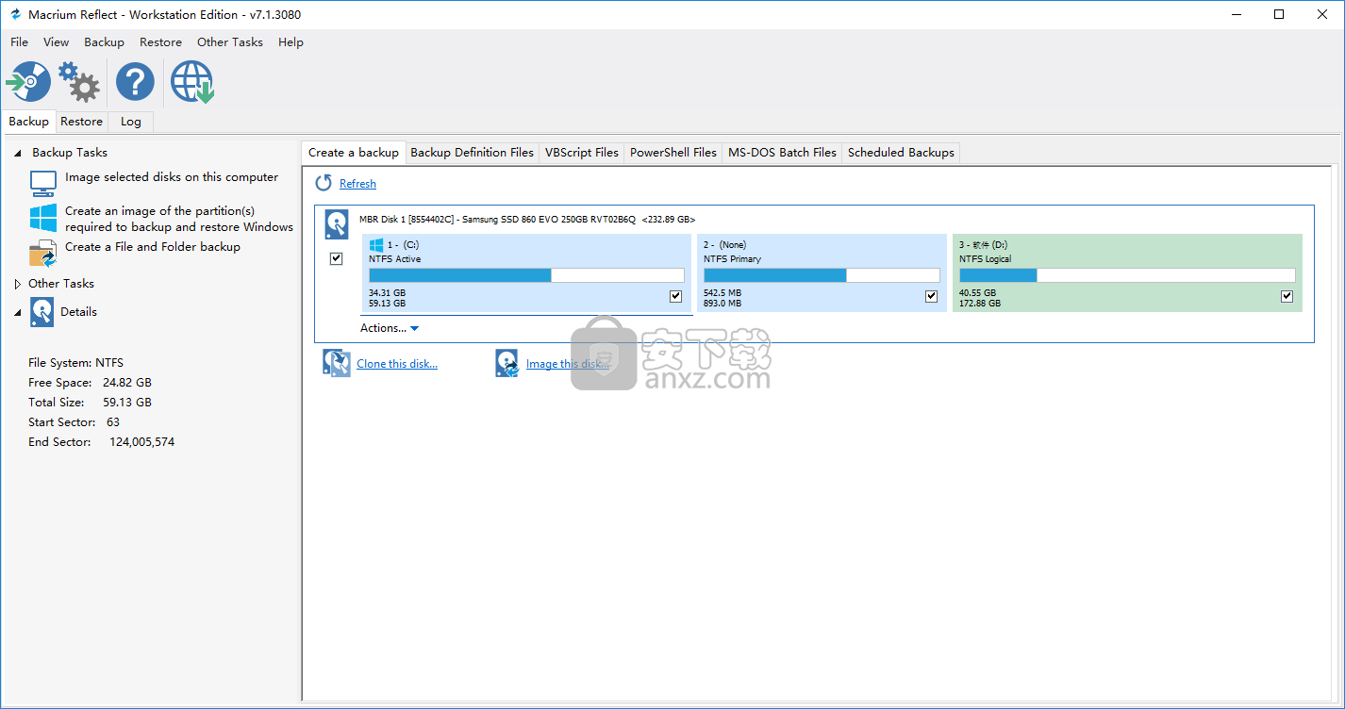Screen dimensions: 1345x709
Task: Click the File System: NTFS detail
Action: (x=75, y=363)
